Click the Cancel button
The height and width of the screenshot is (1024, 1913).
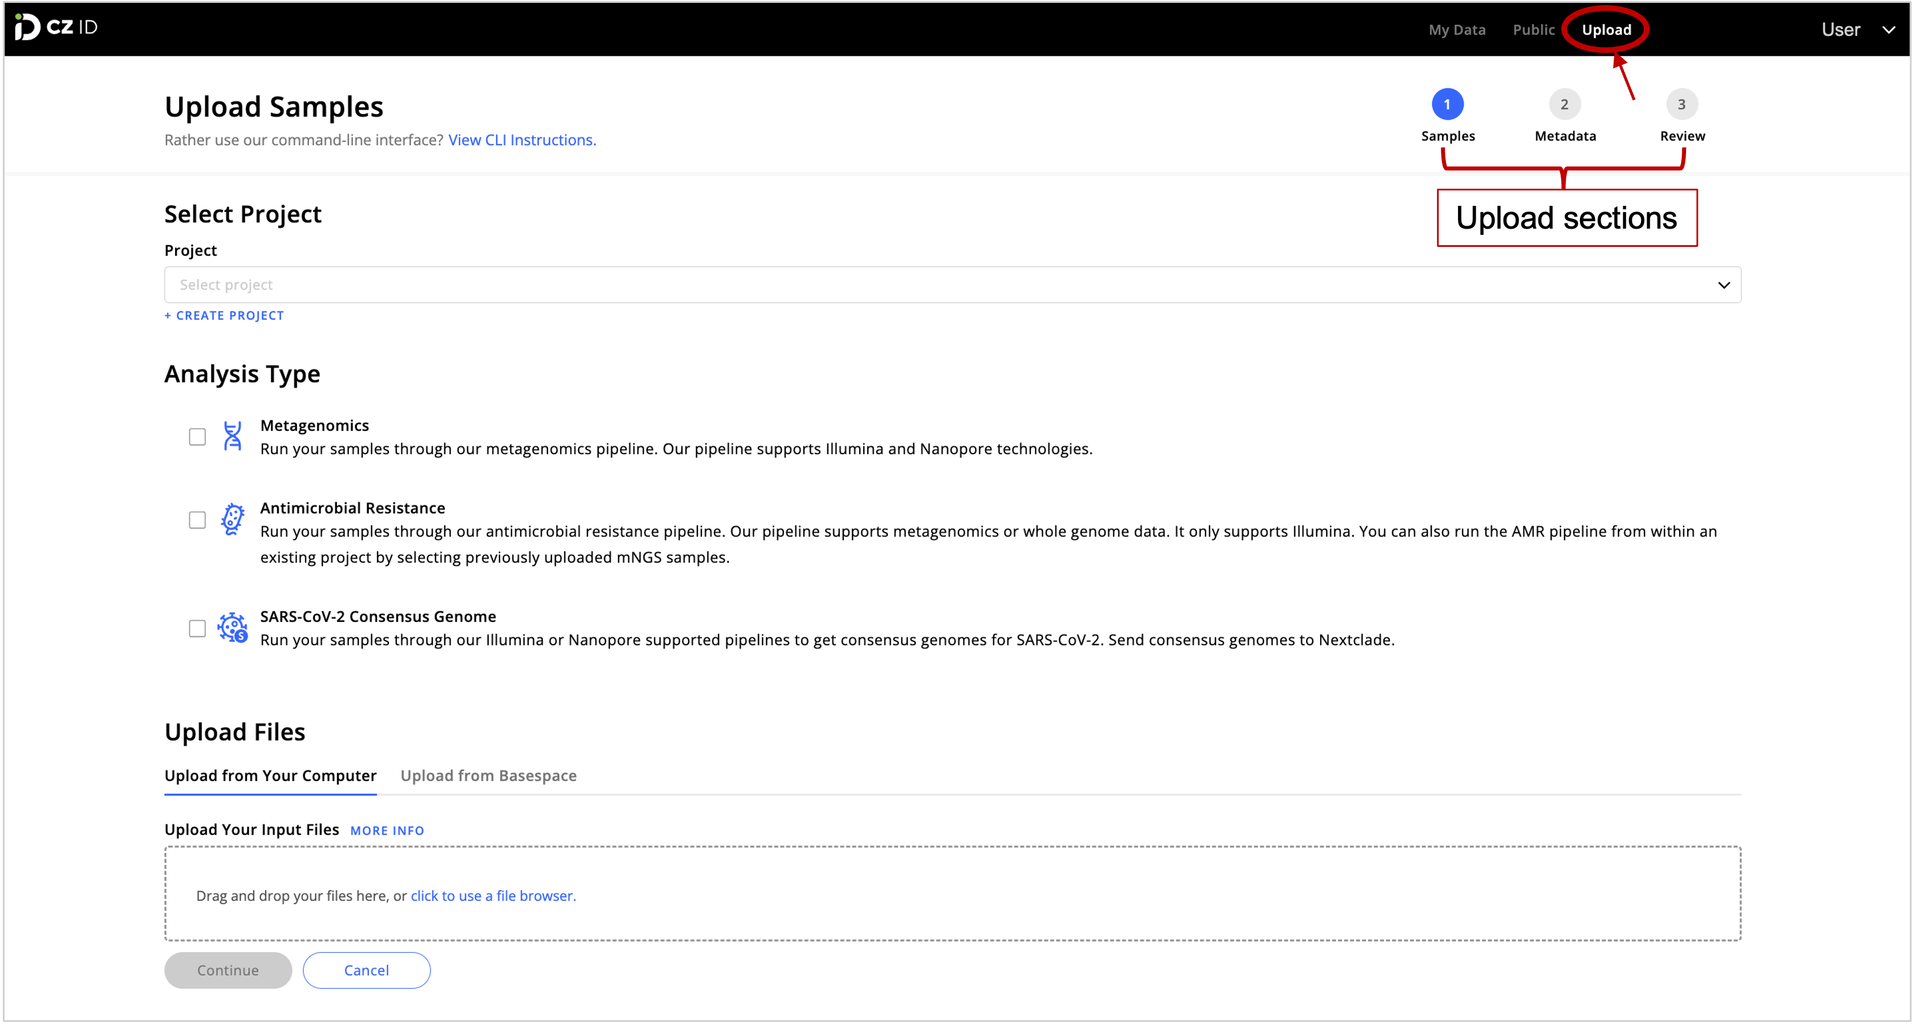[x=366, y=970]
